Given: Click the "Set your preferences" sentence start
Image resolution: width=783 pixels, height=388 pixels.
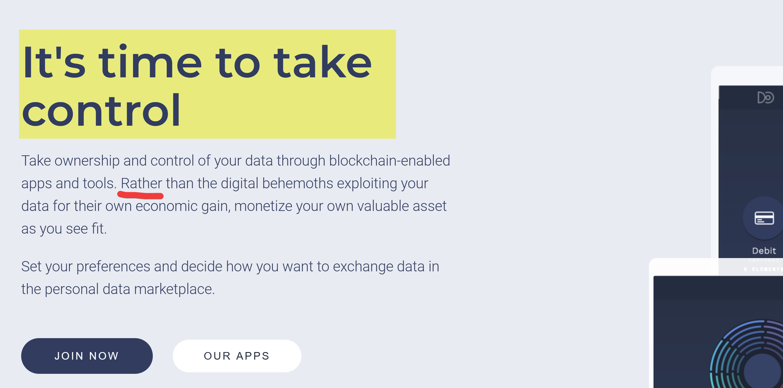Looking at the screenshot, I should (x=85, y=267).
